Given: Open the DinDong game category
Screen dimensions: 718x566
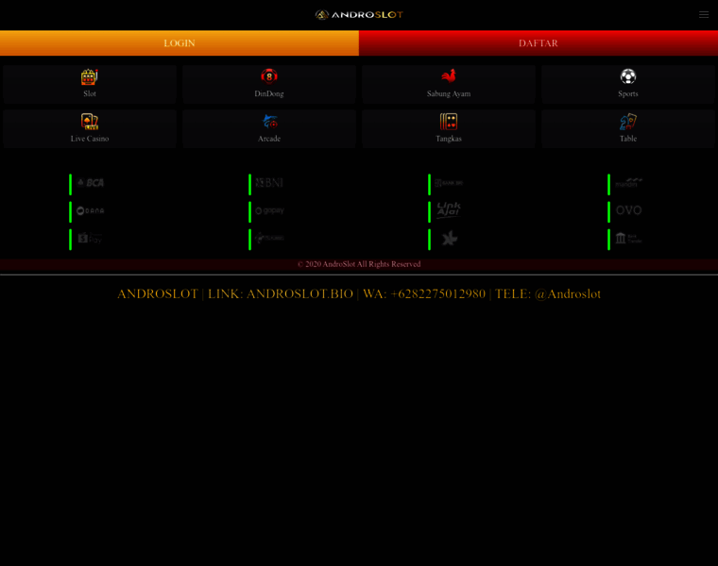Looking at the screenshot, I should tap(269, 84).
